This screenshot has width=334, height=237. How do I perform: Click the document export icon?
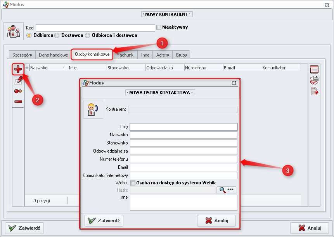pos(314,91)
